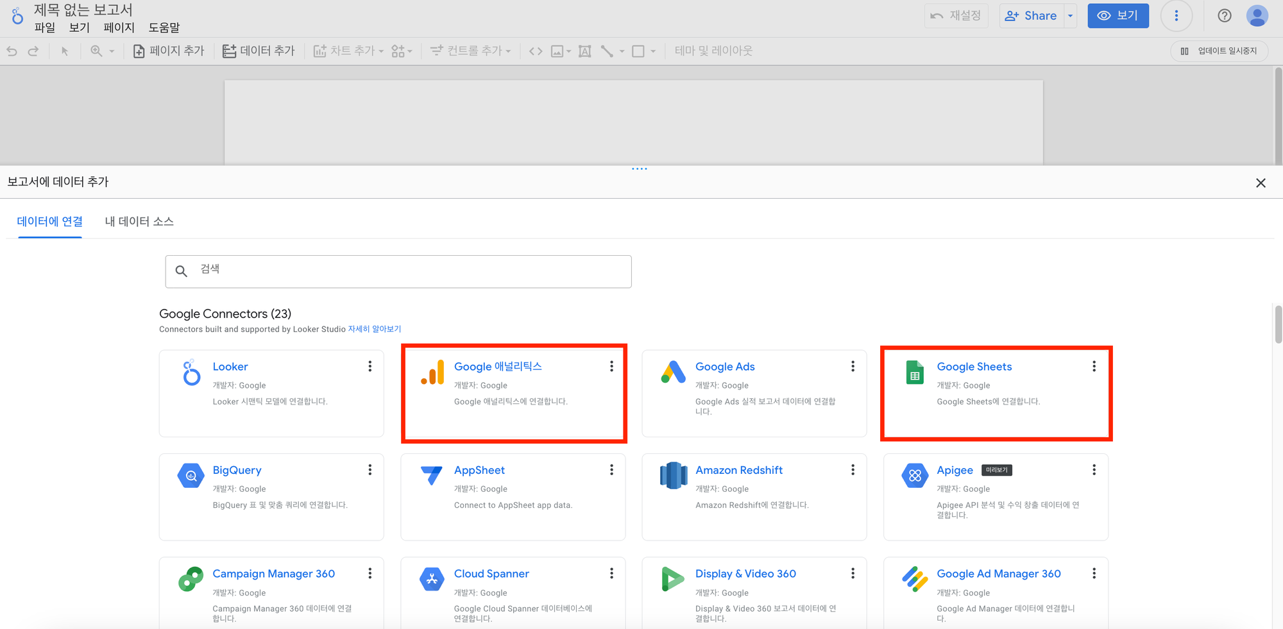Open the zoom magnifier tool

pyautogui.click(x=96, y=51)
